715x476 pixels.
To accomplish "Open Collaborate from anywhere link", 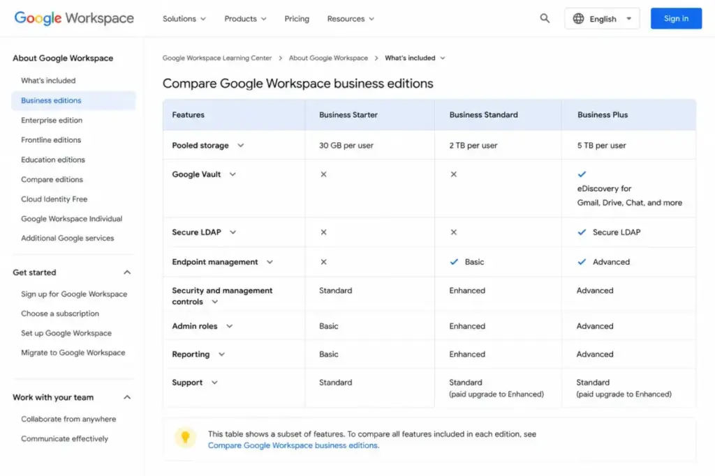I will [x=68, y=419].
